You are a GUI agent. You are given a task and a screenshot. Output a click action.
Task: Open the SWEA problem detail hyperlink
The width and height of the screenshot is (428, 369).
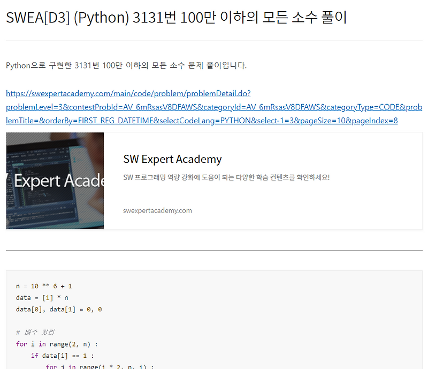coord(128,93)
